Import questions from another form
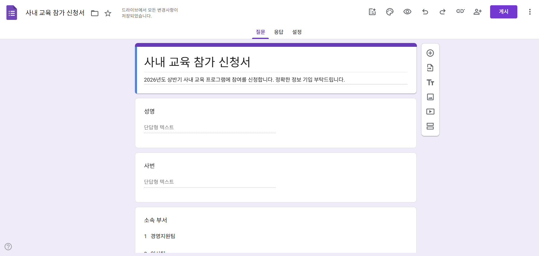This screenshot has height=256, width=539. pos(430,68)
